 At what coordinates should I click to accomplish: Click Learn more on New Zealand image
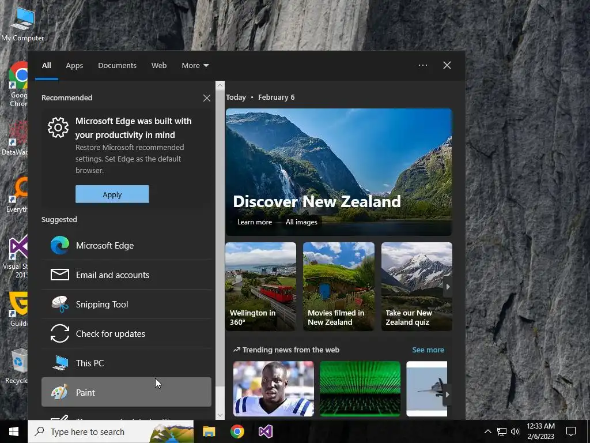click(254, 222)
